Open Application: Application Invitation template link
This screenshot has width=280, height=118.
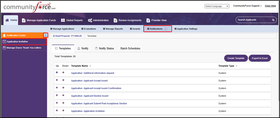(x=88, y=111)
